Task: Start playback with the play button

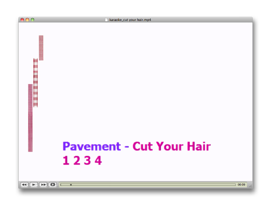Action: point(34,185)
